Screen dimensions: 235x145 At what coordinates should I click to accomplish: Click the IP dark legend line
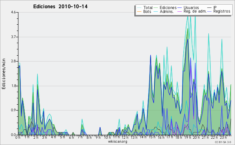point(210,8)
